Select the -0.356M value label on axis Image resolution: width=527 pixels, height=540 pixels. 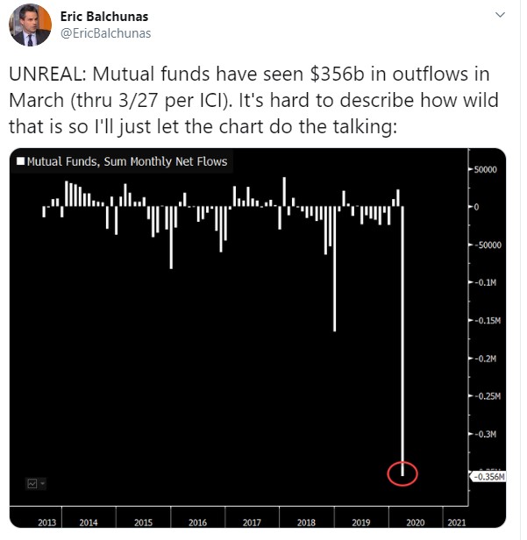488,477
